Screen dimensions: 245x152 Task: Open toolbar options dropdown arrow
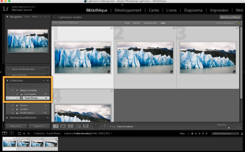[x=239, y=126]
